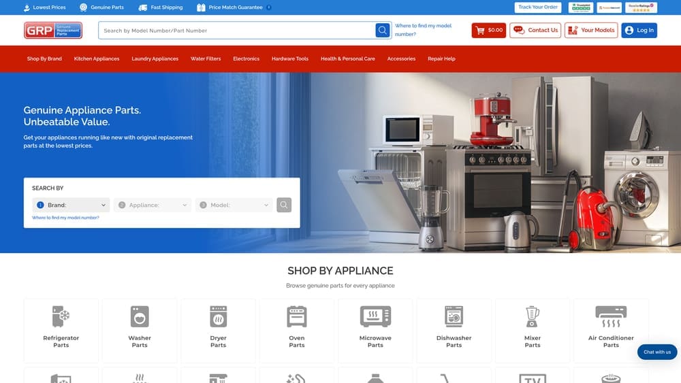Screen dimensions: 681x383
Task: Click the GRP logo in the header
Action: pyautogui.click(x=53, y=31)
